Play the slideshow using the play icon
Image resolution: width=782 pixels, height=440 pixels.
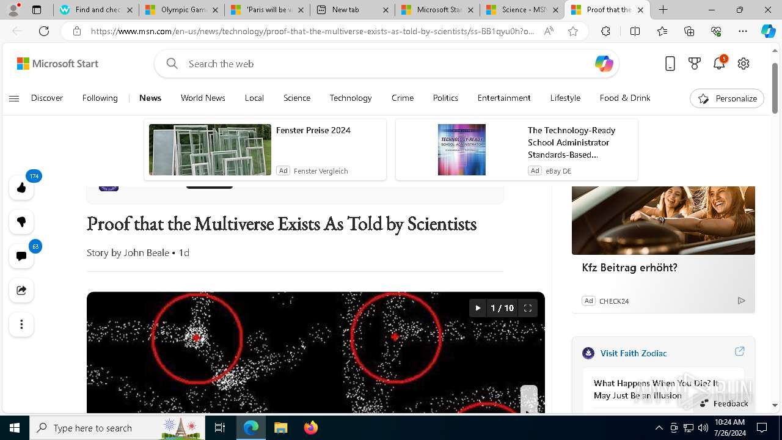(478, 308)
